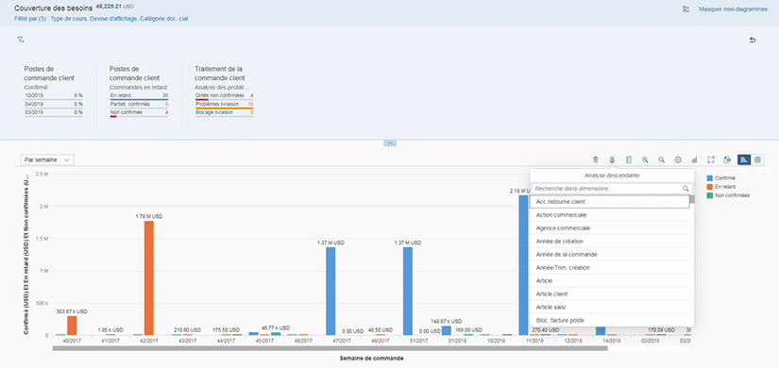Click the En retard legend swatch
The height and width of the screenshot is (368, 779).
pyautogui.click(x=709, y=187)
